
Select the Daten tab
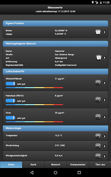pyautogui.click(x=11, y=164)
